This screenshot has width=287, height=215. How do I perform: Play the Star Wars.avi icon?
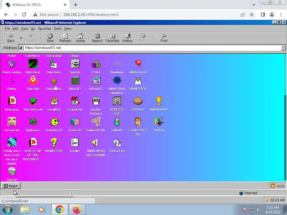(x=33, y=101)
